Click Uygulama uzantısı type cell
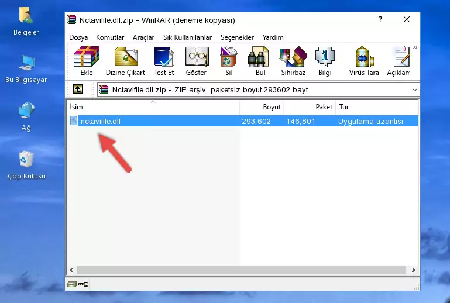 click(x=370, y=121)
